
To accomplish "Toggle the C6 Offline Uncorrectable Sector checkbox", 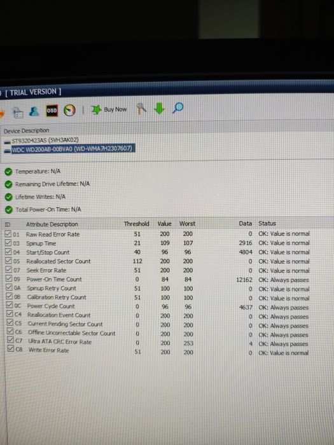I will point(11,332).
